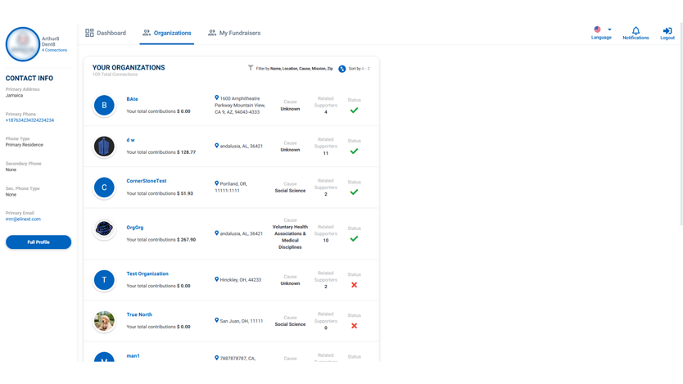The image size is (683, 384).
Task: Expand the Language dropdown arrow
Action: click(x=609, y=29)
